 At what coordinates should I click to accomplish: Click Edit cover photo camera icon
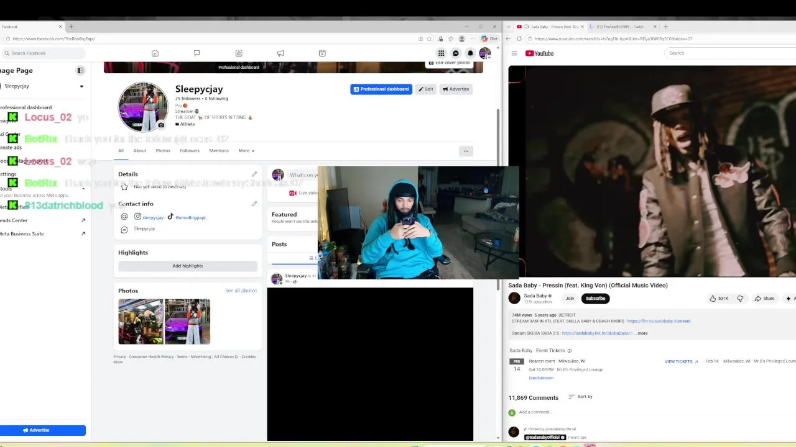click(x=430, y=63)
